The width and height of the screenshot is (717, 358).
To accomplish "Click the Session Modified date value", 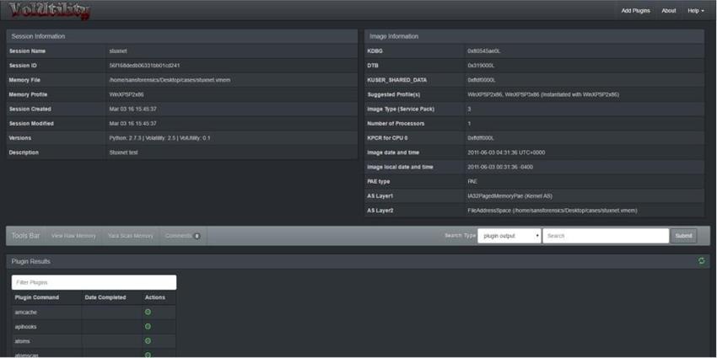I will (132, 123).
